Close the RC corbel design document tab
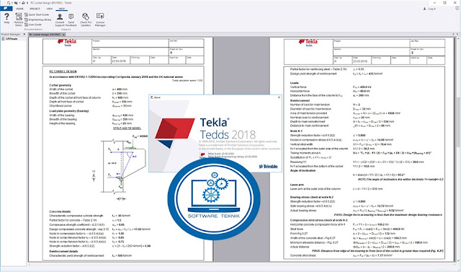Viewport: 461px width, 272px height. 64,35
